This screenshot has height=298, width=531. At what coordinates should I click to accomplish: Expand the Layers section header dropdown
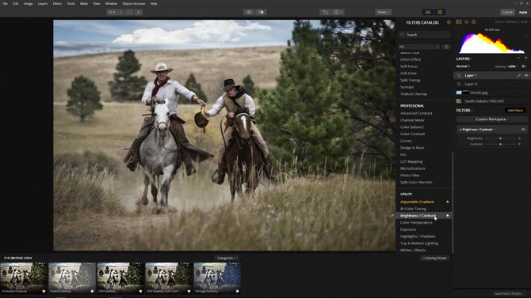[464, 58]
